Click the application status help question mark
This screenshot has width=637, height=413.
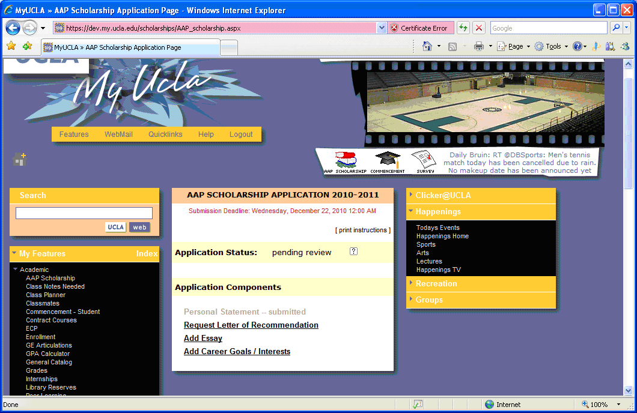click(353, 252)
